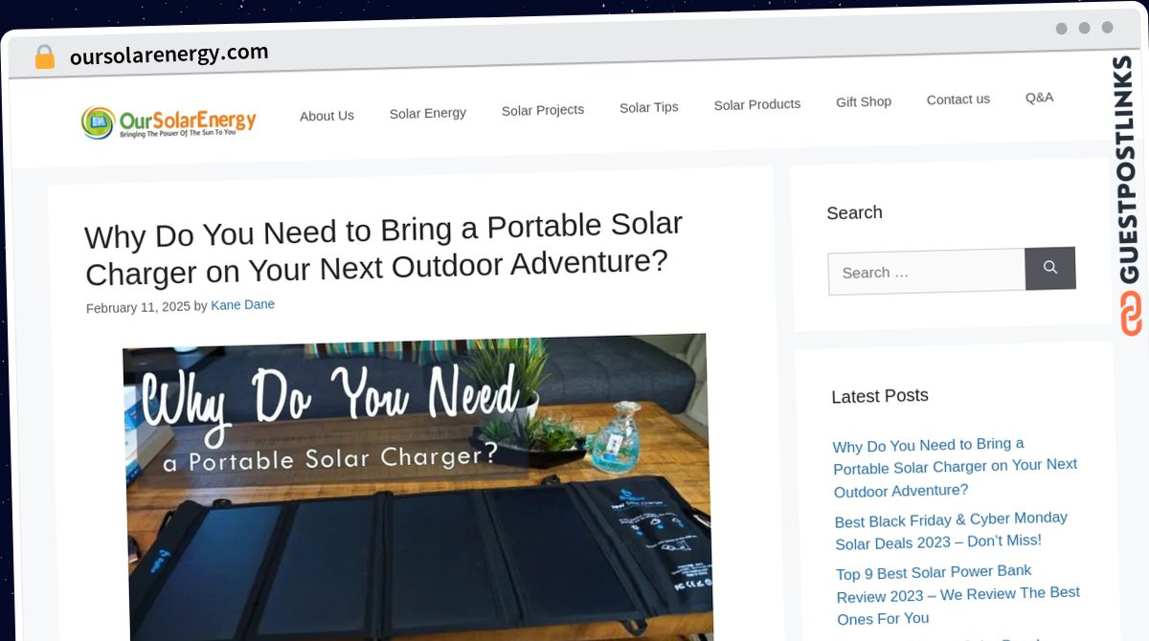The width and height of the screenshot is (1149, 641).
Task: Open the Contact us page
Action: [x=958, y=99]
